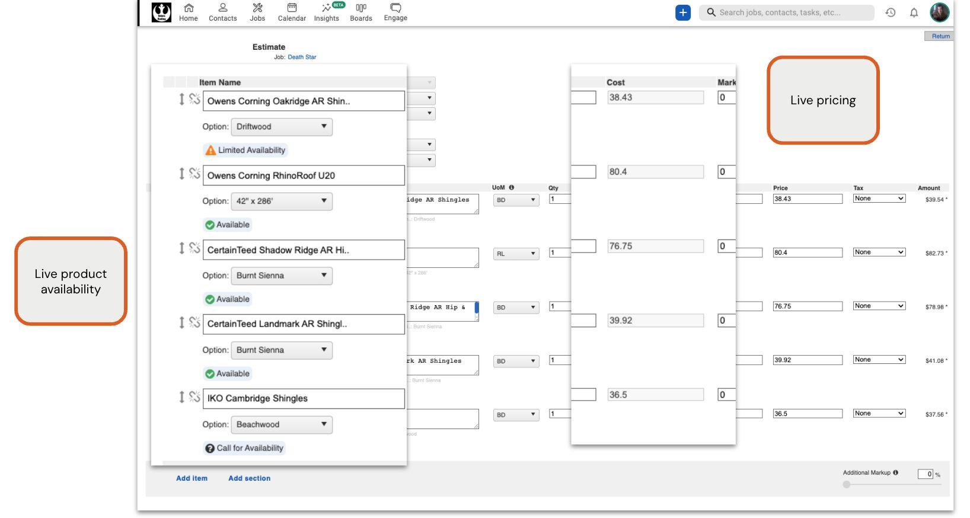Go to the Jobs menu
The height and width of the screenshot is (518, 970).
[257, 12]
